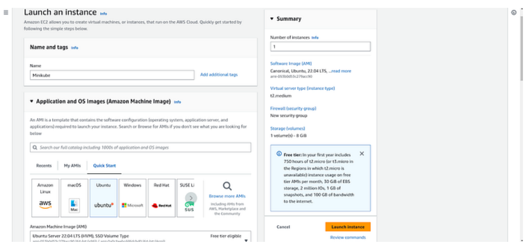Collapse Application and OS Images section
Image resolution: width=528 pixels, height=248 pixels.
point(32,101)
